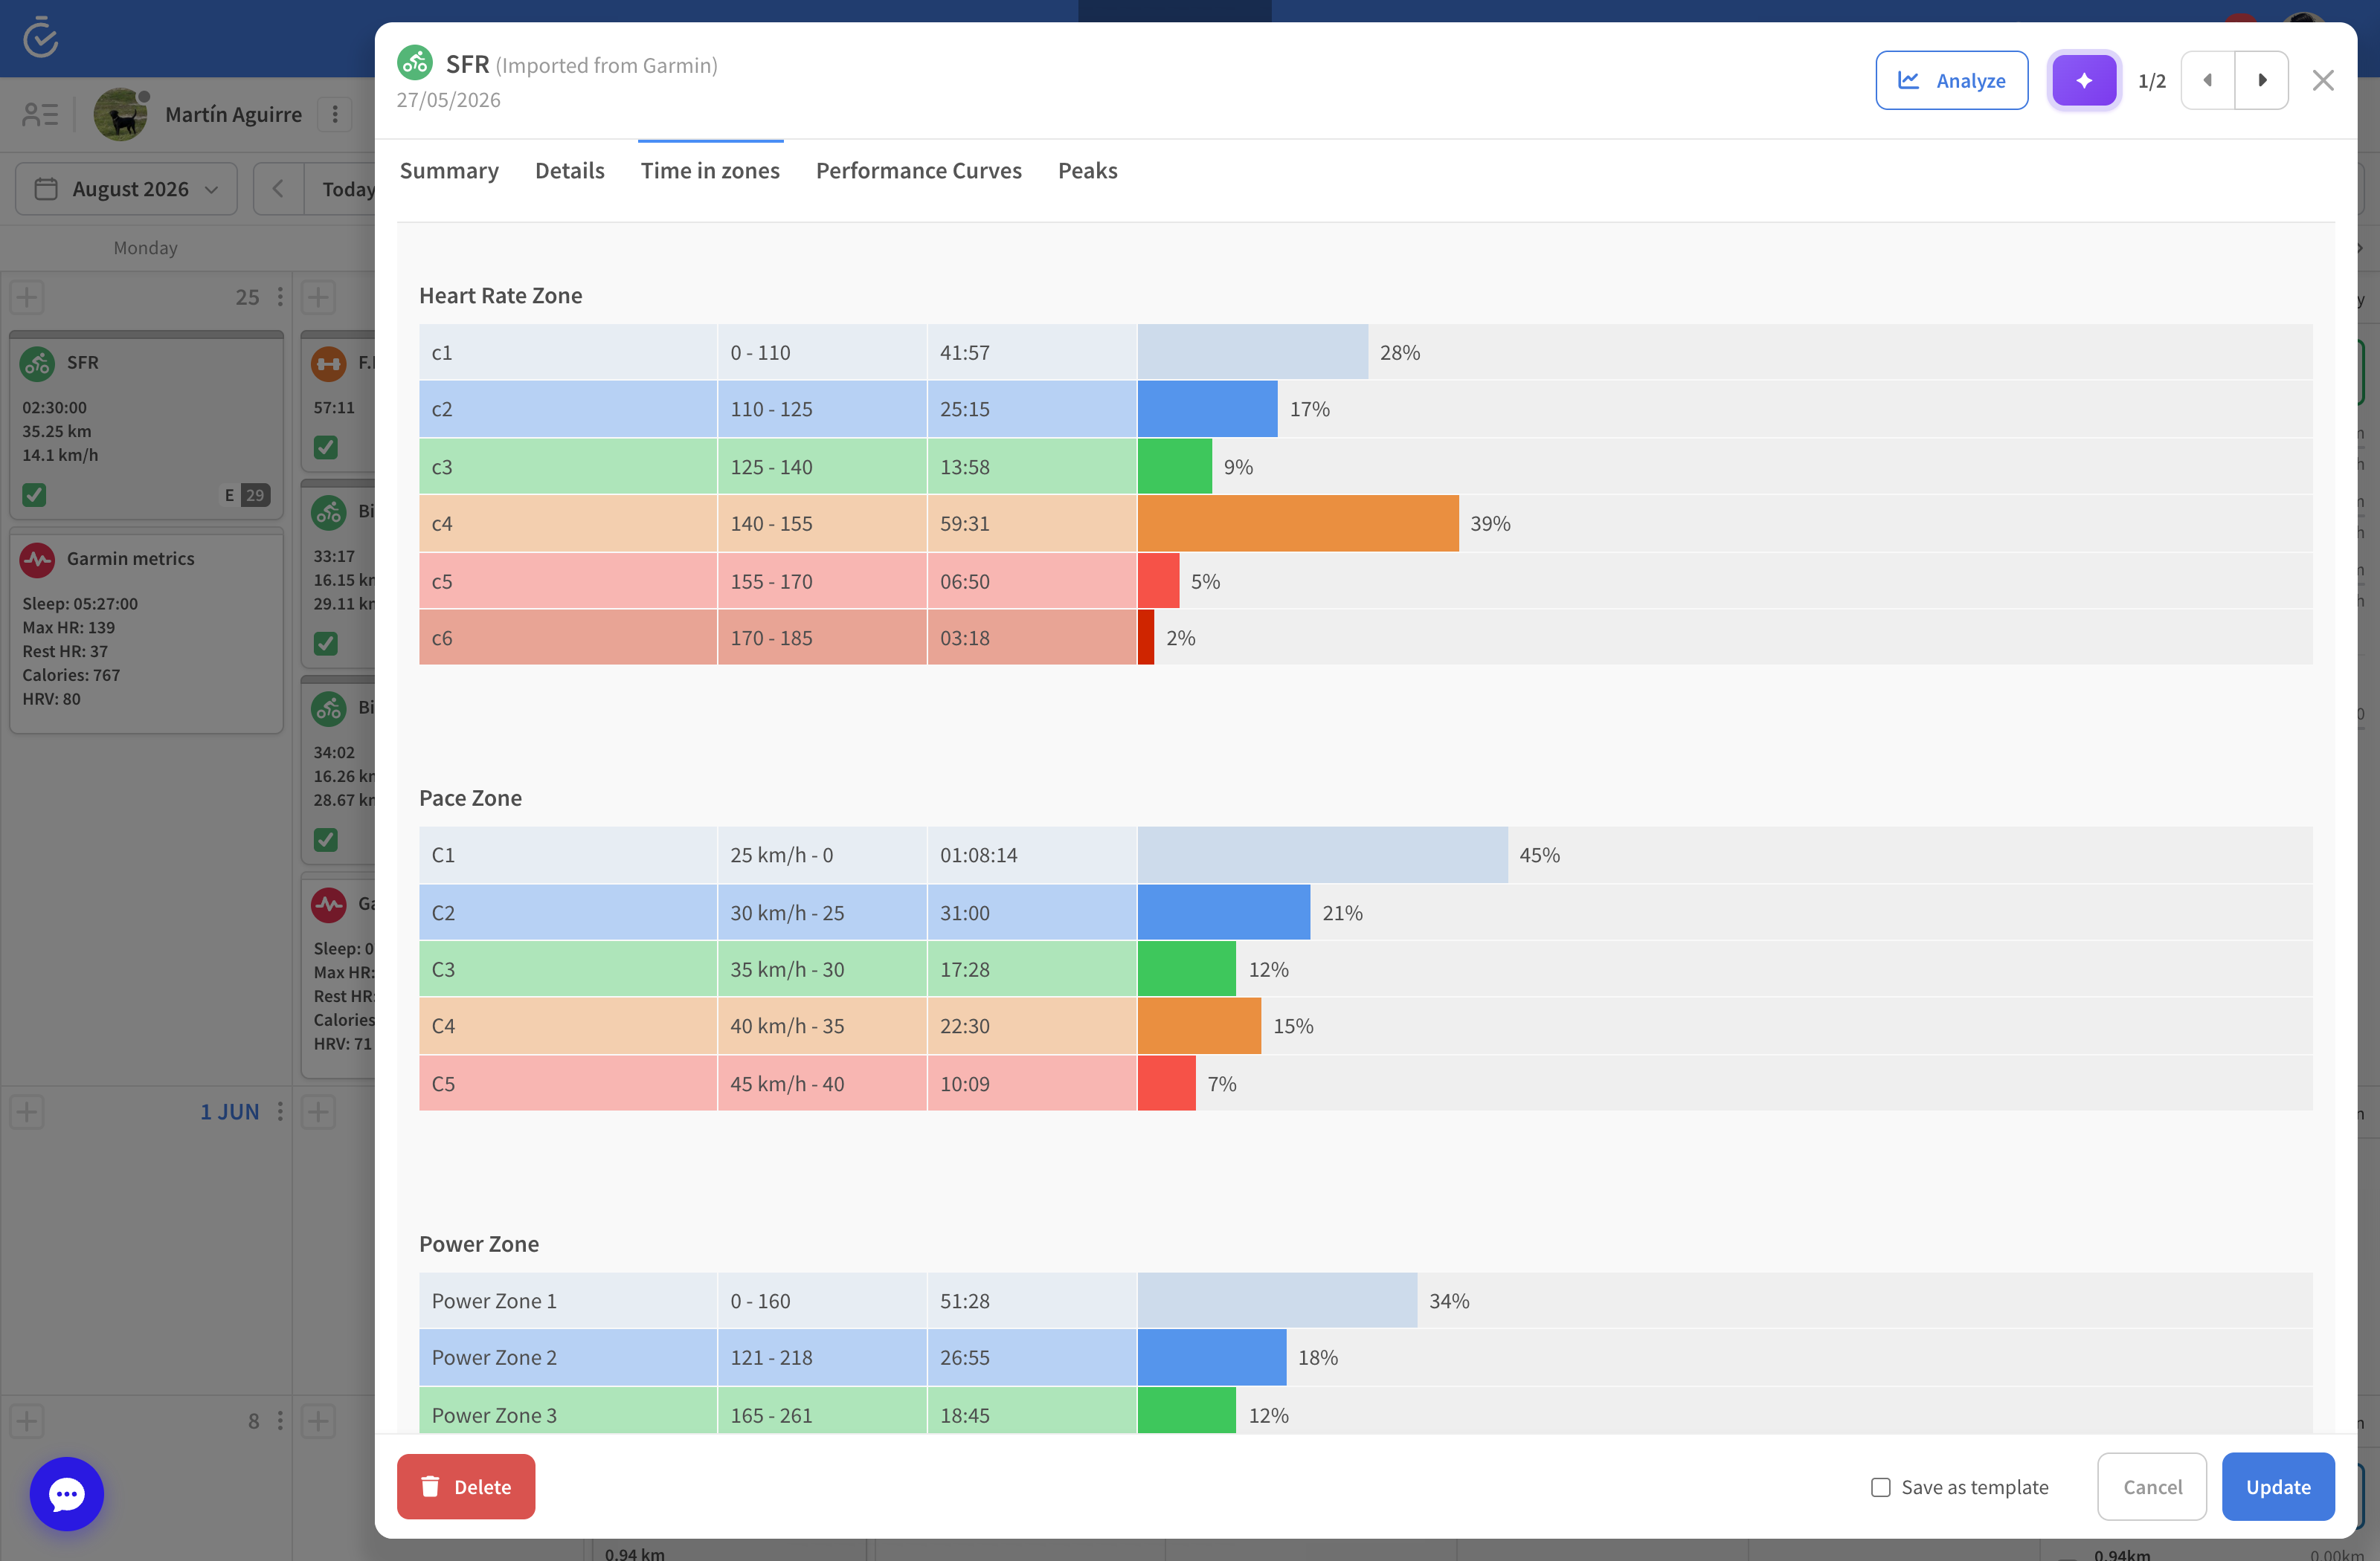Screen dimensions: 2380x1561
Task: Click the app logo in the top bar
Action: click(x=41, y=37)
